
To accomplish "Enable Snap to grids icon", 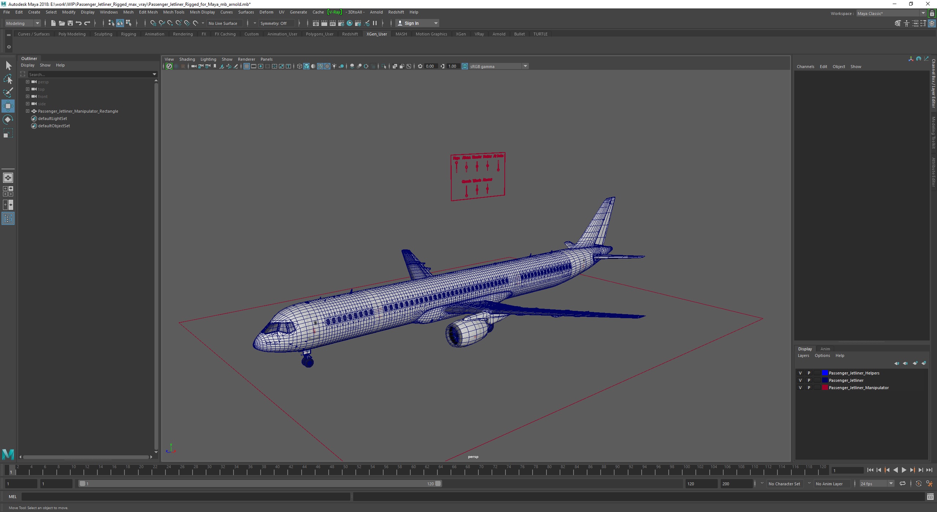I will pos(153,23).
